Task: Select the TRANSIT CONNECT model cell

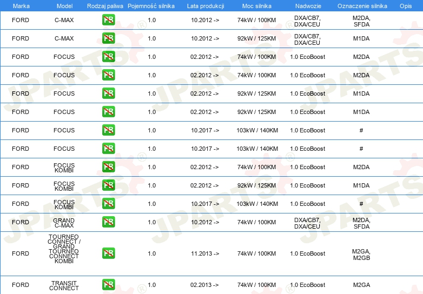Action: tap(64, 286)
